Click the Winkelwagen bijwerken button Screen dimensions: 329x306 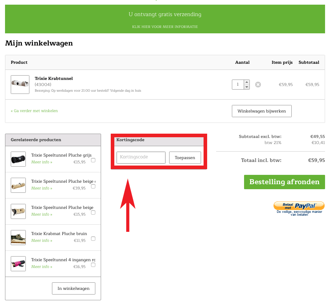coord(262,111)
